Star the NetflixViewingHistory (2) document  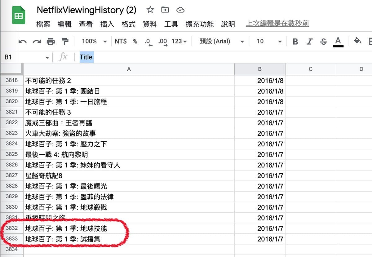tap(150, 10)
